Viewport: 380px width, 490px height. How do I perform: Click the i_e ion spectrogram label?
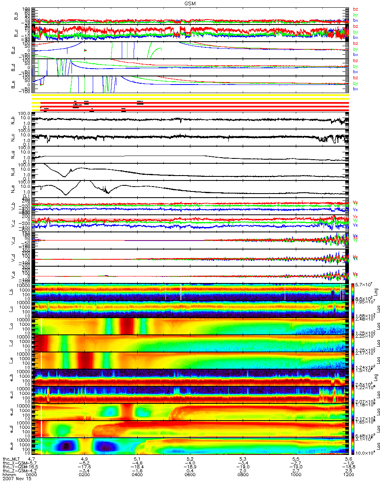point(11,361)
